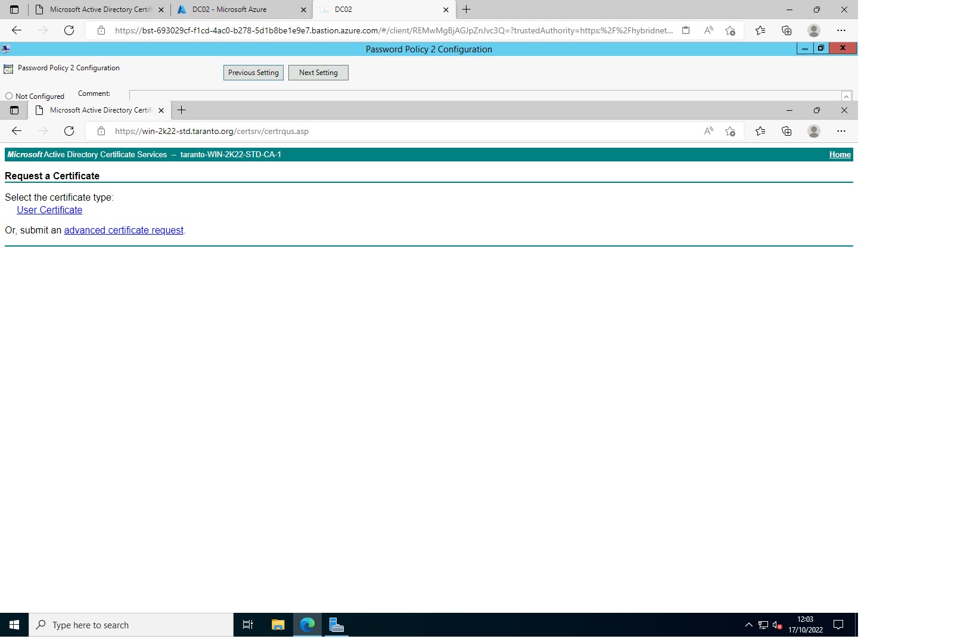The height and width of the screenshot is (642, 976).
Task: Add the certsrv page to favorites
Action: (x=730, y=131)
